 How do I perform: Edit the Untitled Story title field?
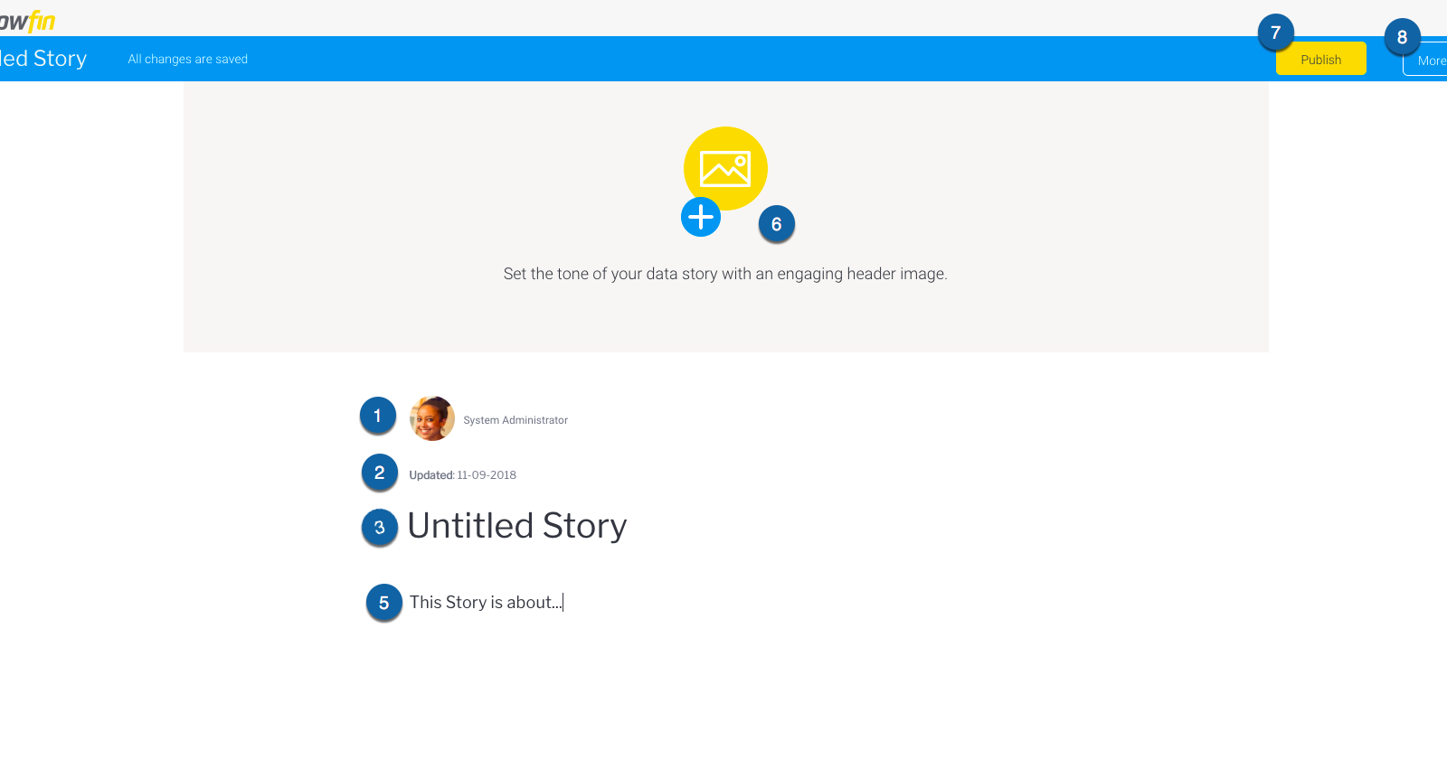(517, 526)
